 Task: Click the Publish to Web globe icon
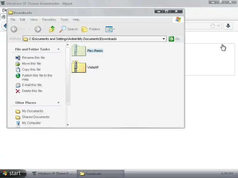click(x=18, y=76)
